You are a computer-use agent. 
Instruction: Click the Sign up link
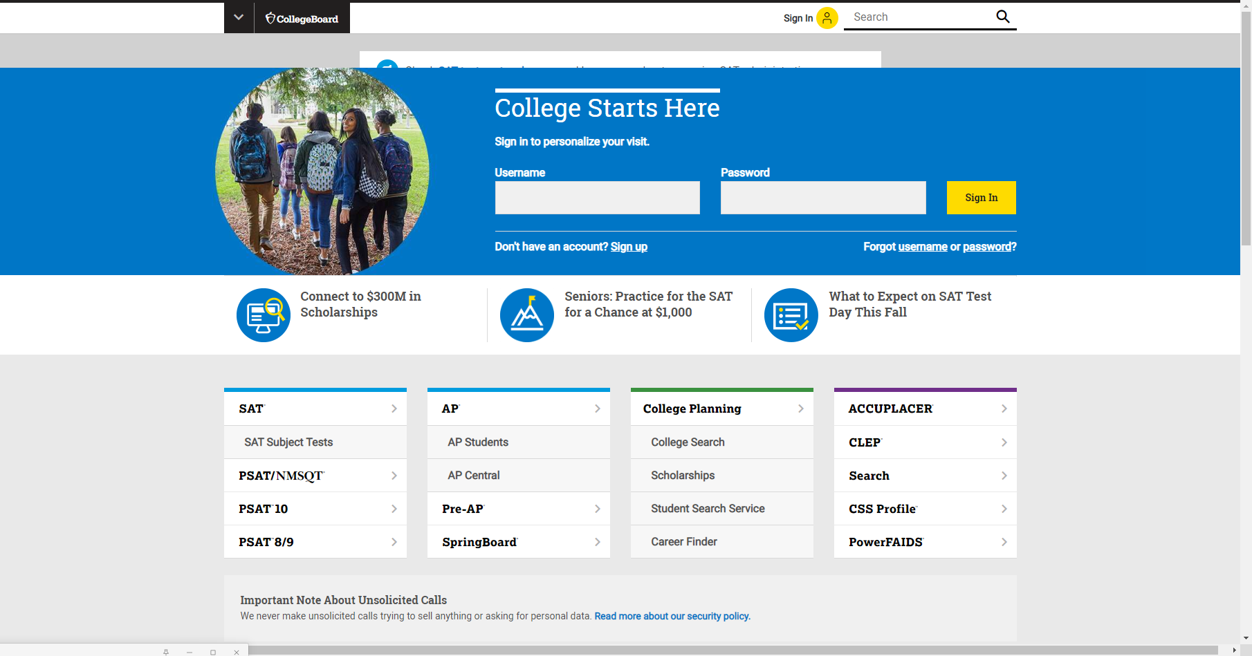click(629, 247)
